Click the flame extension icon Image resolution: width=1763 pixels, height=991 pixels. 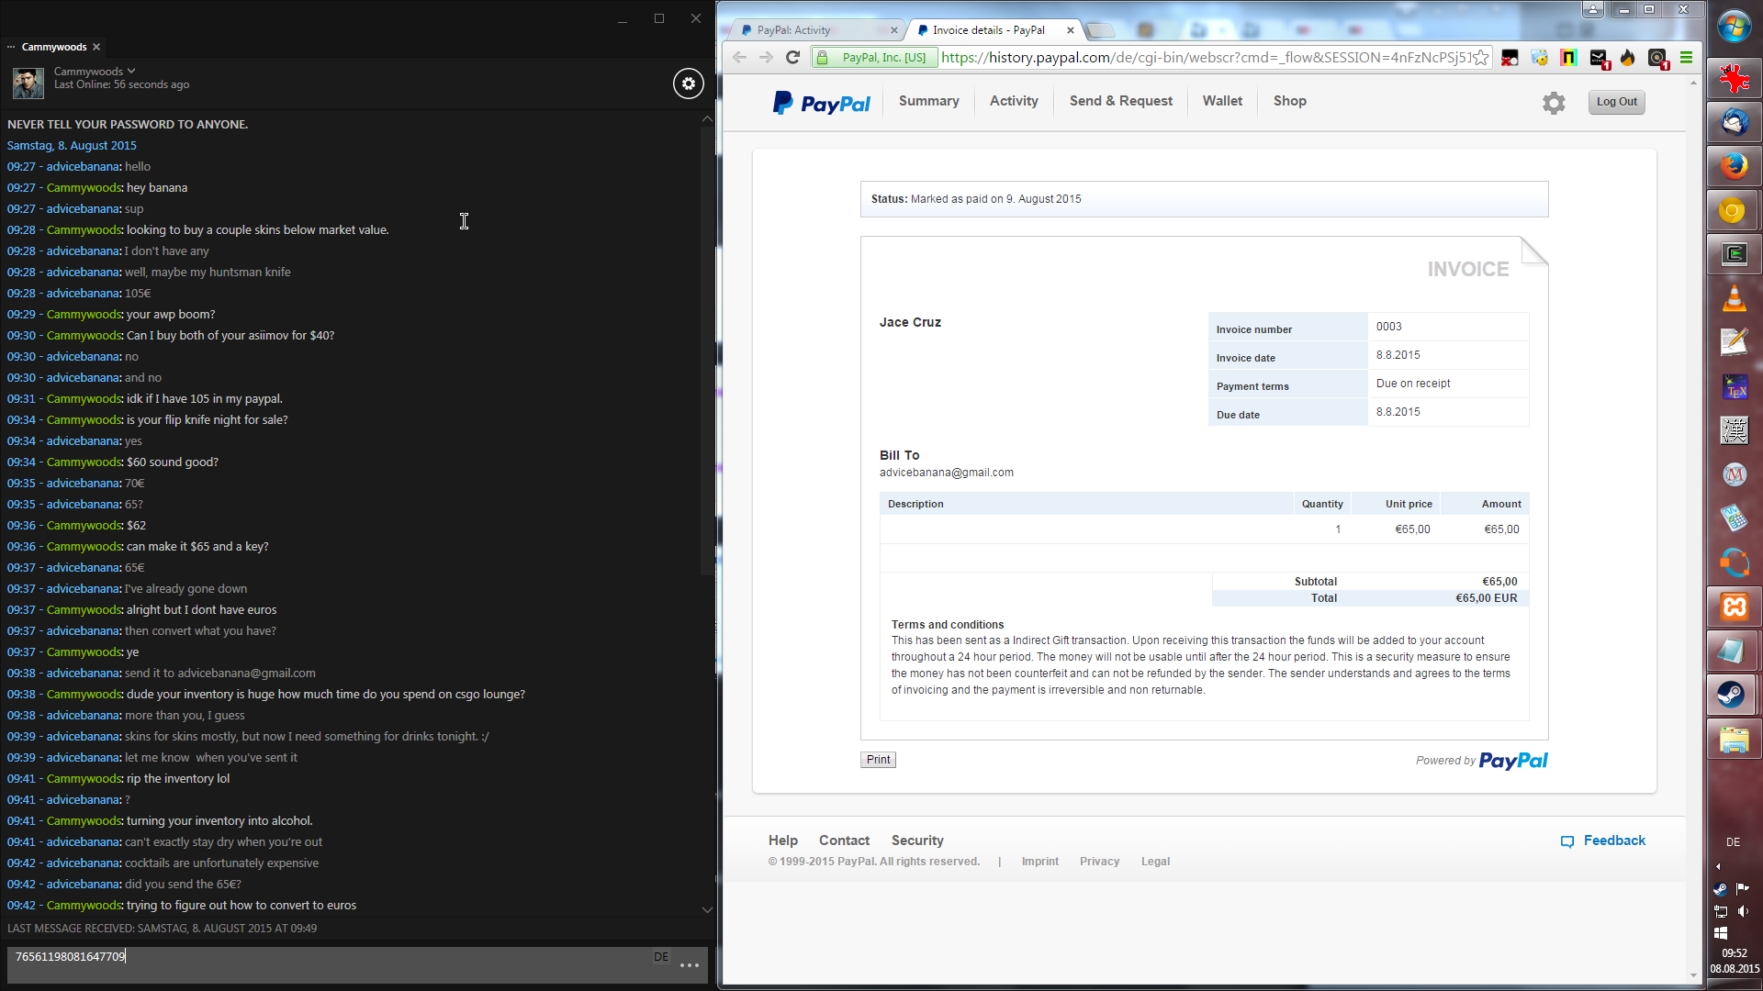pyautogui.click(x=1628, y=58)
